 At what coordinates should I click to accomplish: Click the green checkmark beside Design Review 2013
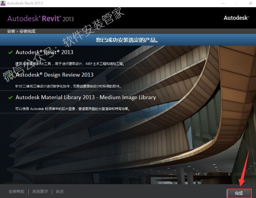tap(11, 75)
